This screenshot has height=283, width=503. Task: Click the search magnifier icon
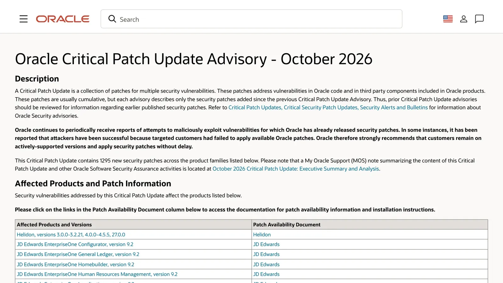[x=112, y=19]
